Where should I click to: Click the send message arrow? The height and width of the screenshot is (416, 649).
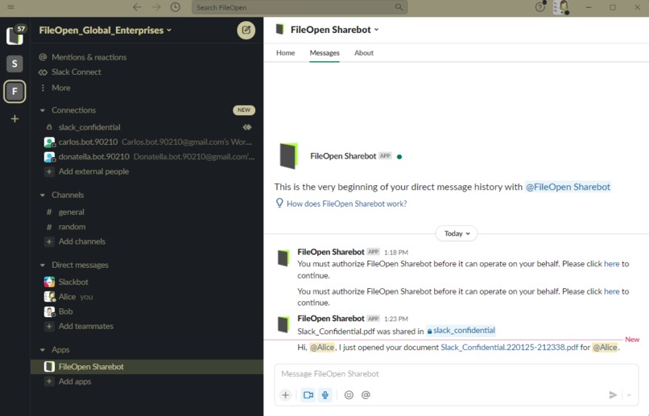click(x=613, y=395)
